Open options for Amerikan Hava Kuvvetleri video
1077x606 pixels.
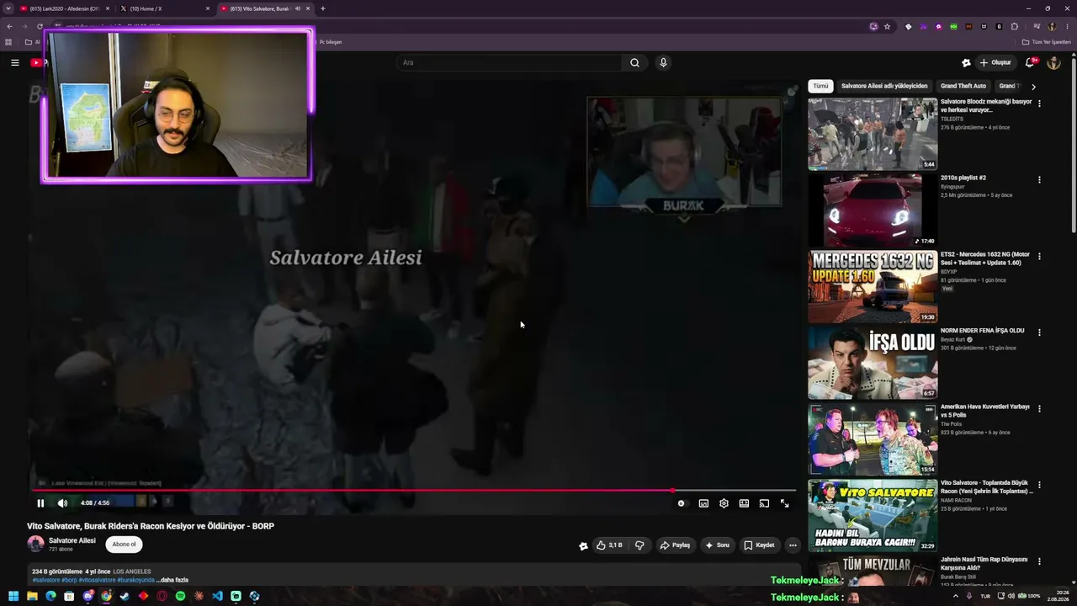pos(1039,409)
